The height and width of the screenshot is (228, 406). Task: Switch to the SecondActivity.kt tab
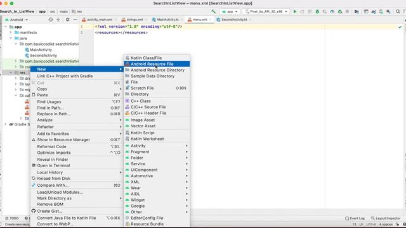234,20
